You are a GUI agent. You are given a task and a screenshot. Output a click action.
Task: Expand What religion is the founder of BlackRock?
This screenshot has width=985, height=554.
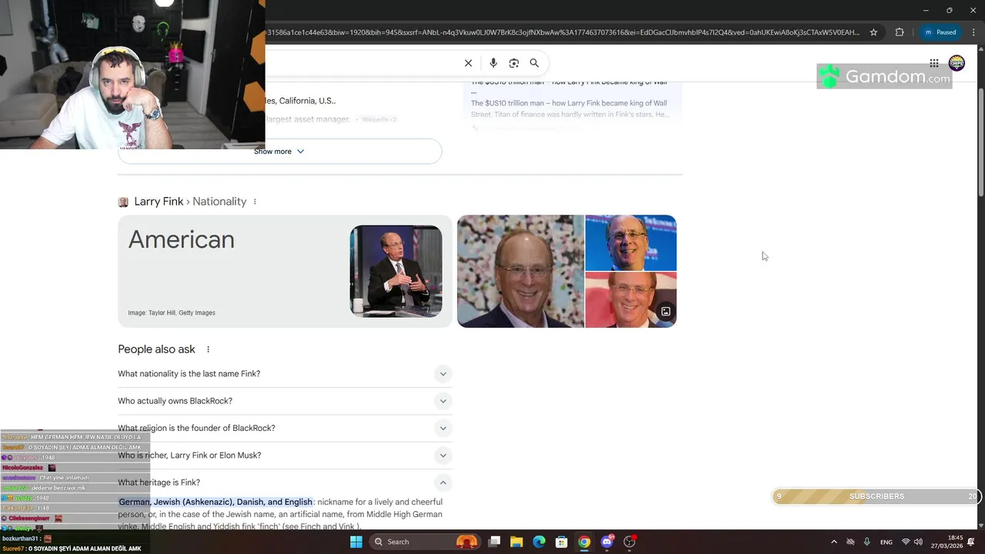click(285, 428)
